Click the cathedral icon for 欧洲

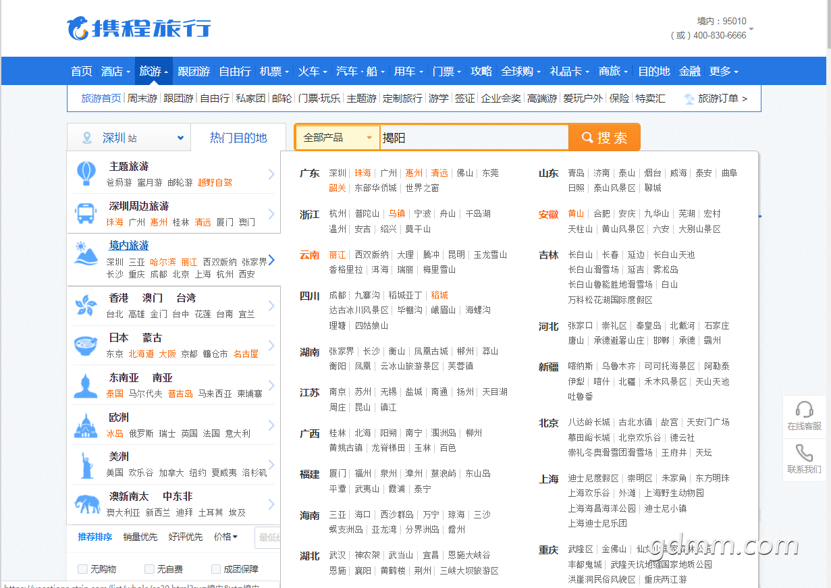click(x=86, y=425)
